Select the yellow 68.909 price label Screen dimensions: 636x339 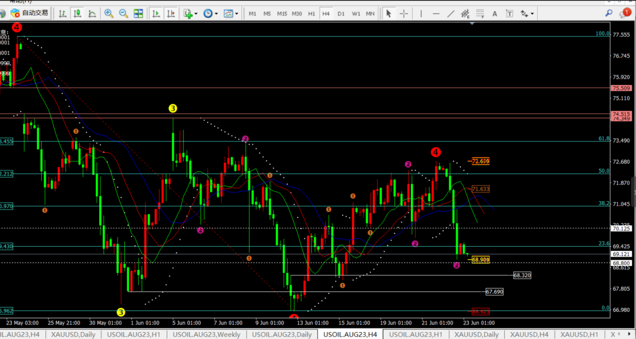[x=480, y=260]
